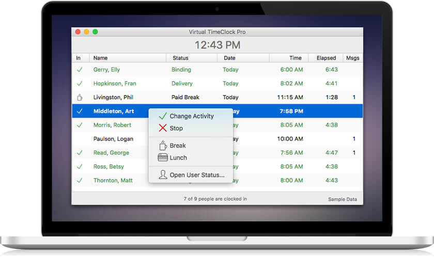Click clocked-in checkmark for Ross, Betsy

point(80,166)
